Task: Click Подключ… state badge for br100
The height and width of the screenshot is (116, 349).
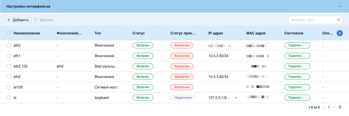Action: pyautogui.click(x=297, y=87)
